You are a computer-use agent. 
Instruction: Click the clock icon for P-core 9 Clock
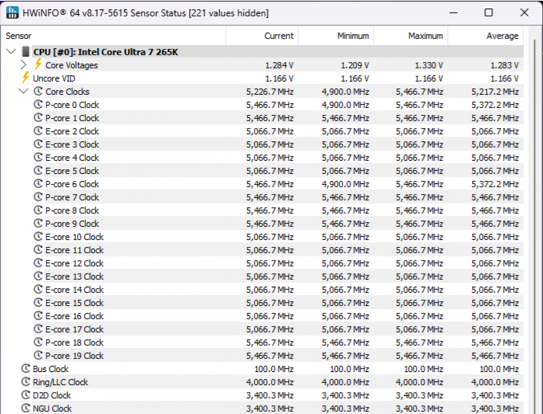point(38,224)
